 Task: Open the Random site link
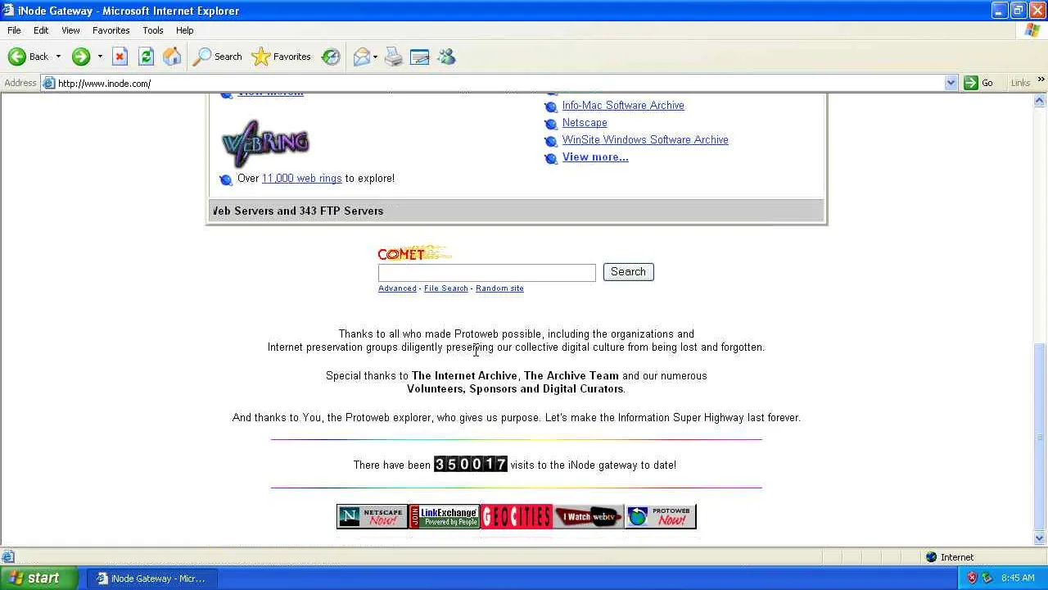499,288
